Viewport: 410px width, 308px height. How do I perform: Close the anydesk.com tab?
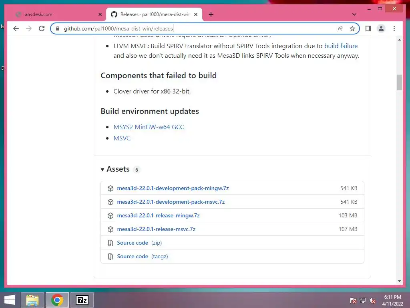[100, 14]
